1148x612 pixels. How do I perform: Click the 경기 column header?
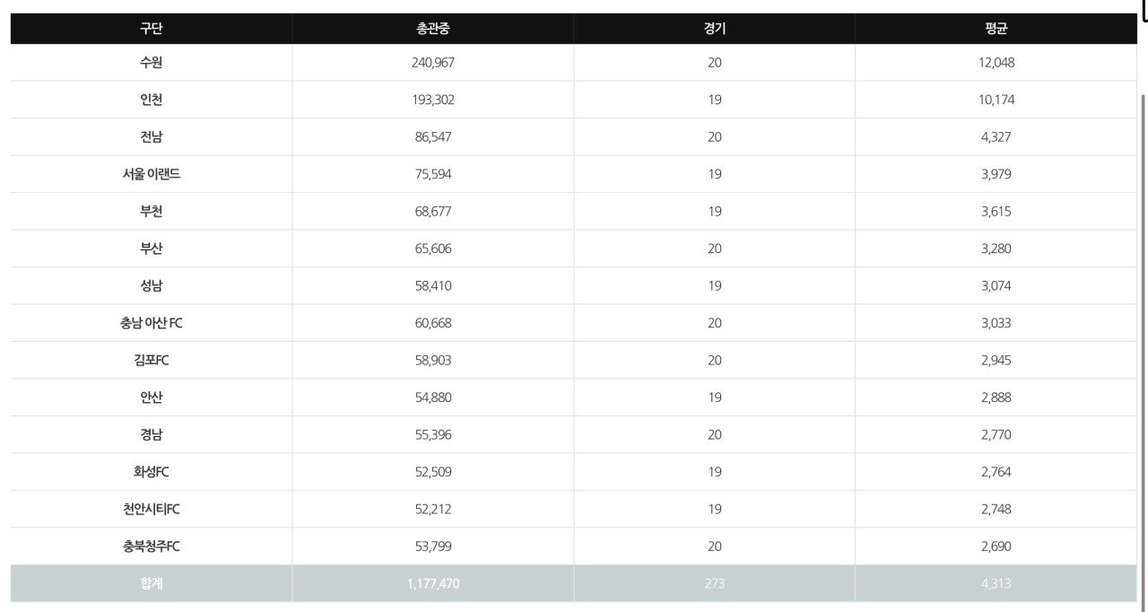714,29
